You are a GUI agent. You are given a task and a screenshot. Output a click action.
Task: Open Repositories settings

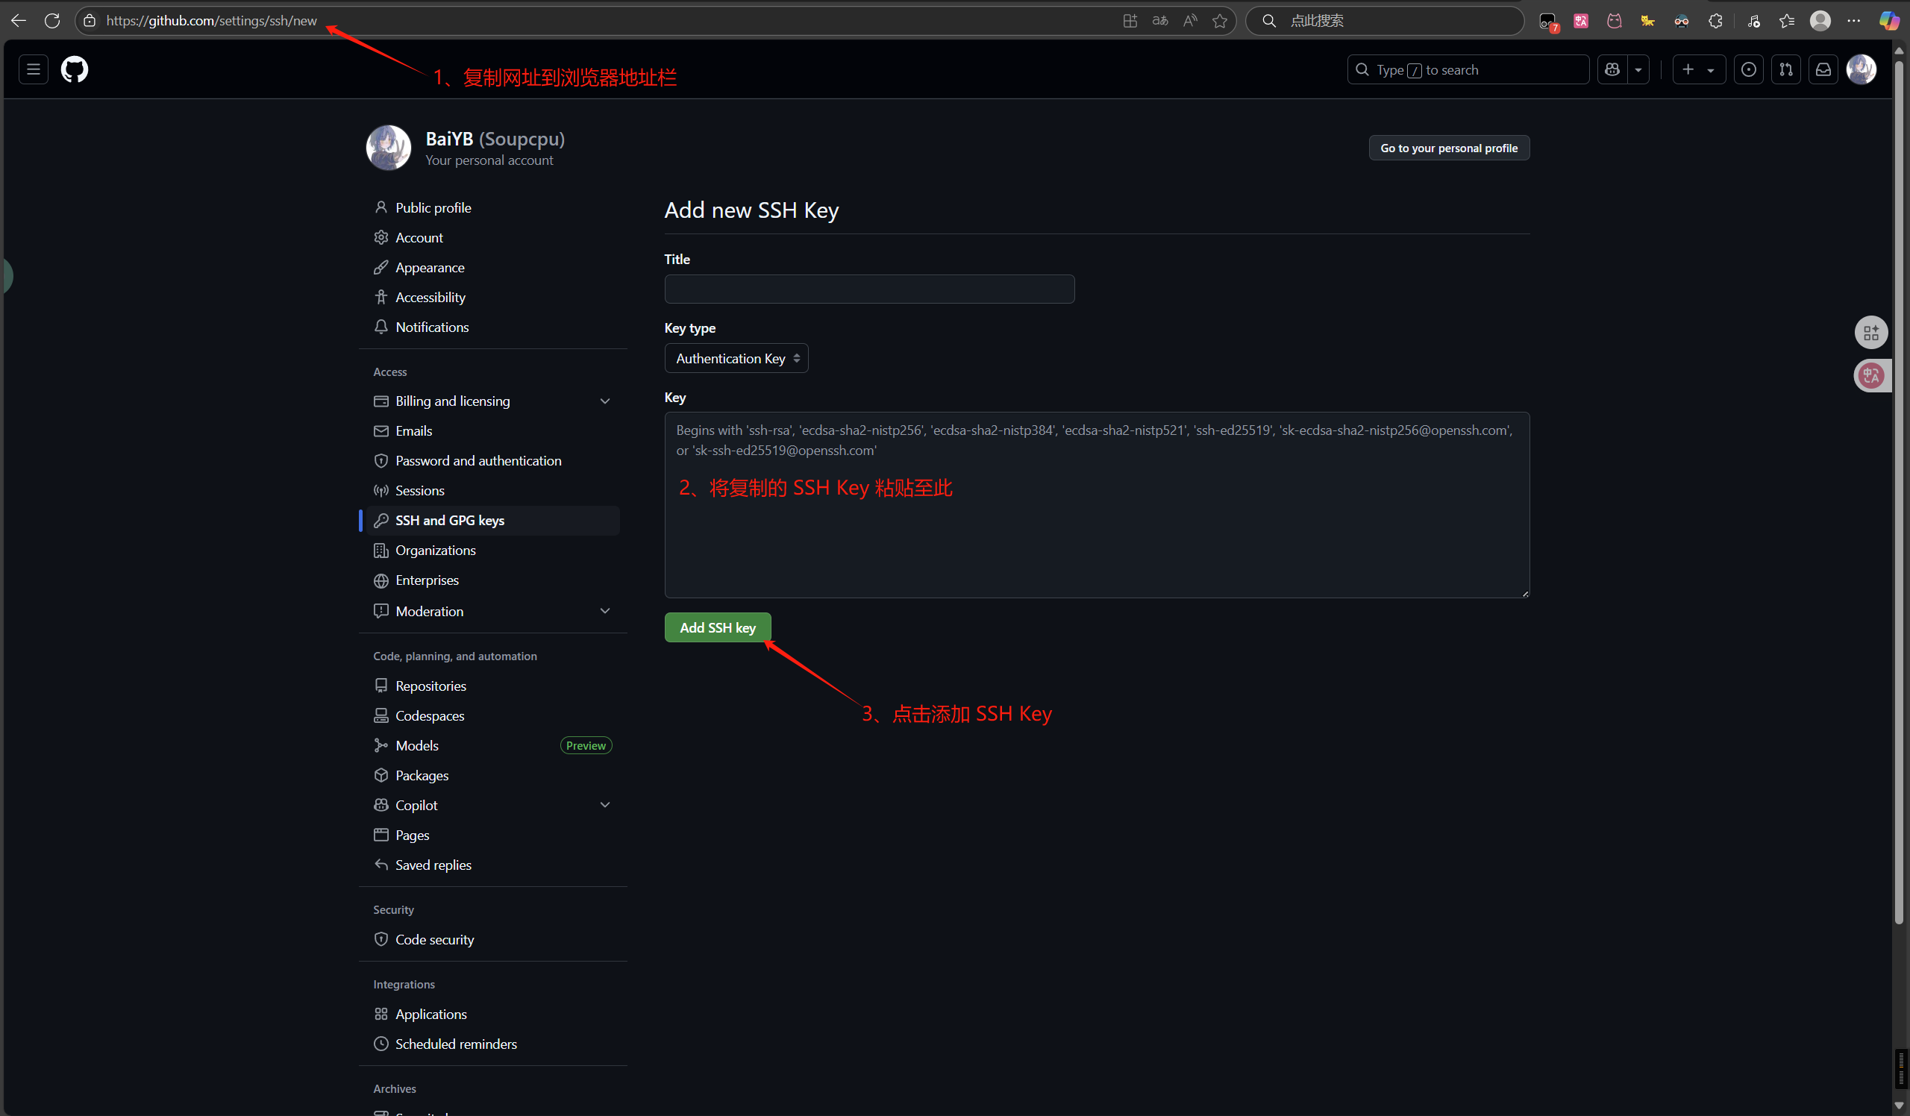492,686
